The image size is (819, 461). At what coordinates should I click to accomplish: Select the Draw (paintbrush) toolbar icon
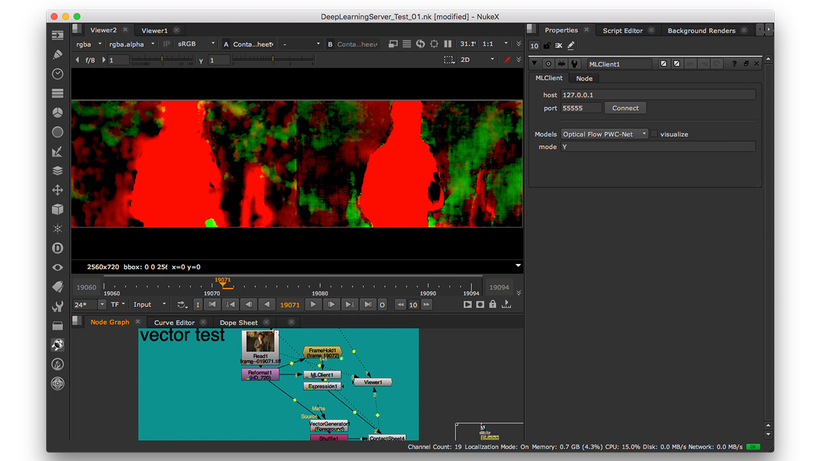[x=57, y=55]
